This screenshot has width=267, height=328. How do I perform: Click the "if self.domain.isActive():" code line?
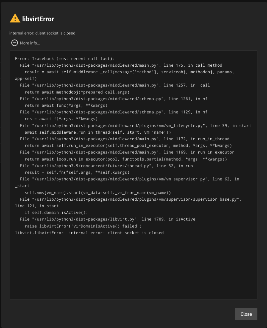coord(56,213)
